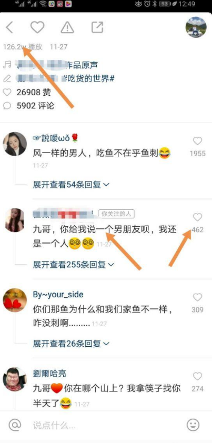Tap 劉爾哈亮's profile picture
This screenshot has height=443, width=212.
15,379
